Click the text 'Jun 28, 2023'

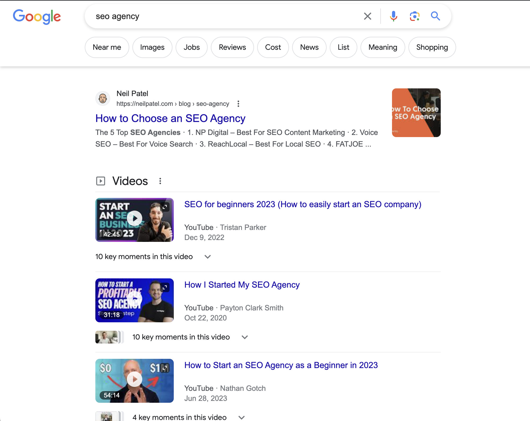click(x=206, y=398)
